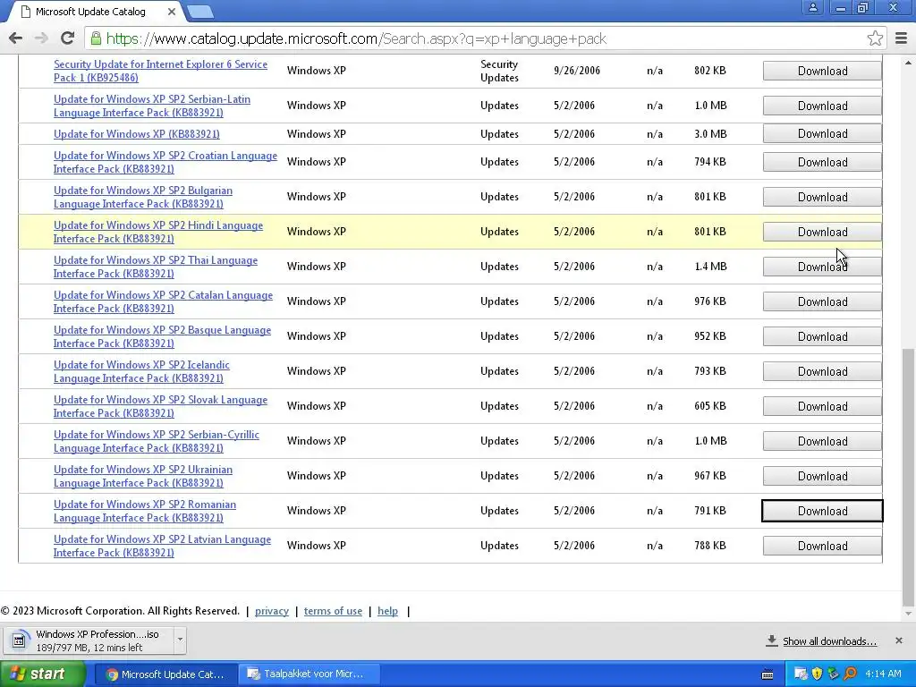Open the Windows start menu
This screenshot has height=687, width=916.
(x=42, y=674)
